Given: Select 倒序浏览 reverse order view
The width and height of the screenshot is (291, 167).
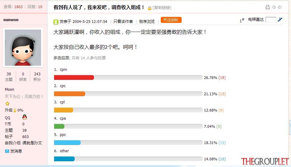Looking at the screenshot, I should pyautogui.click(x=147, y=21).
